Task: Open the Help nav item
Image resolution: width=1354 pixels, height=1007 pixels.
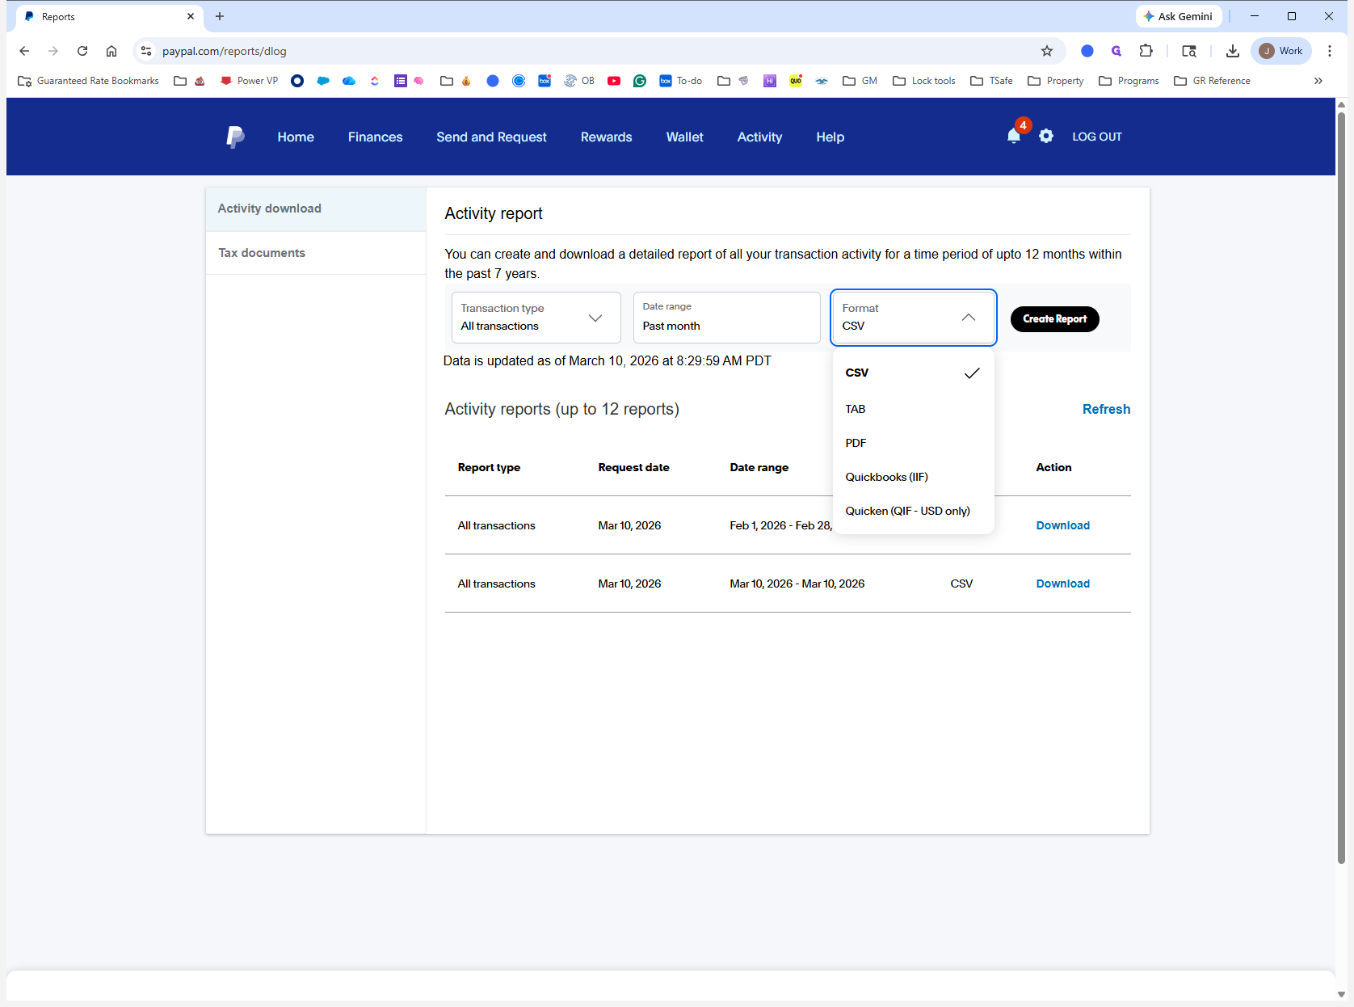Action: point(830,137)
